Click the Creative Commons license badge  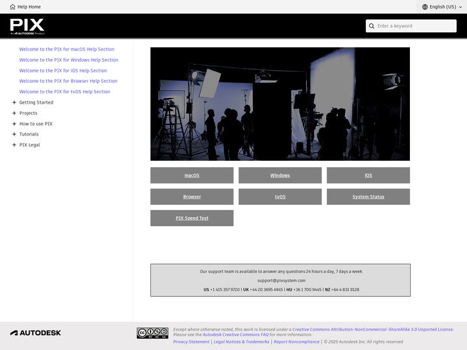pos(152,333)
